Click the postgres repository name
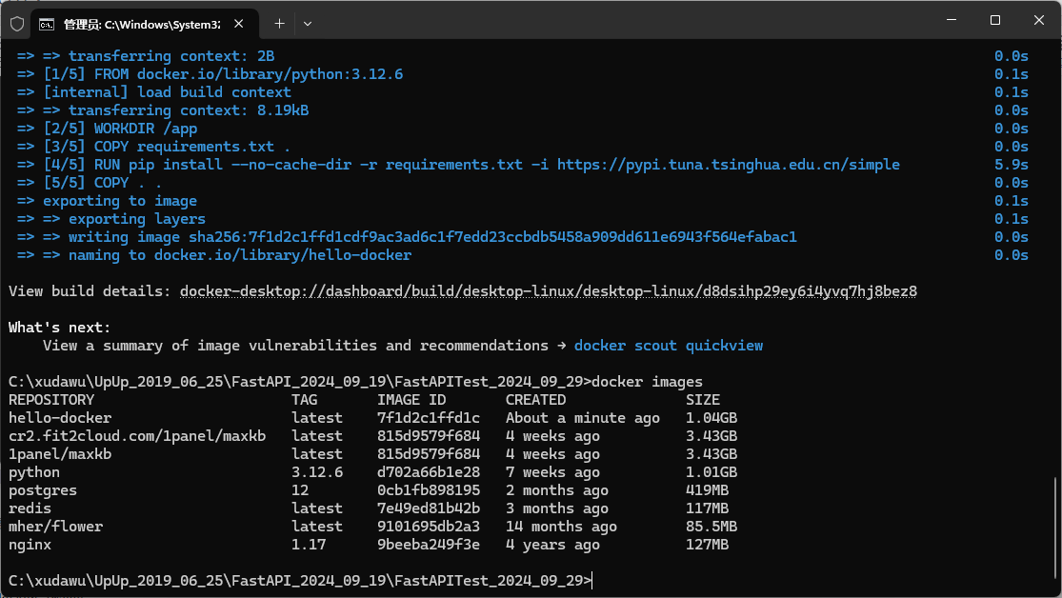 point(43,490)
